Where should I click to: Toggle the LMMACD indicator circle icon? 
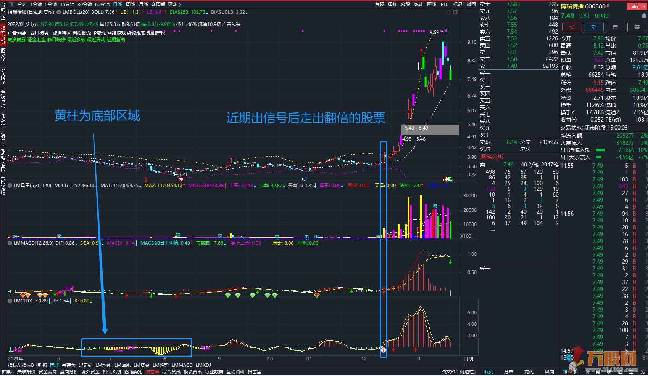click(10, 243)
